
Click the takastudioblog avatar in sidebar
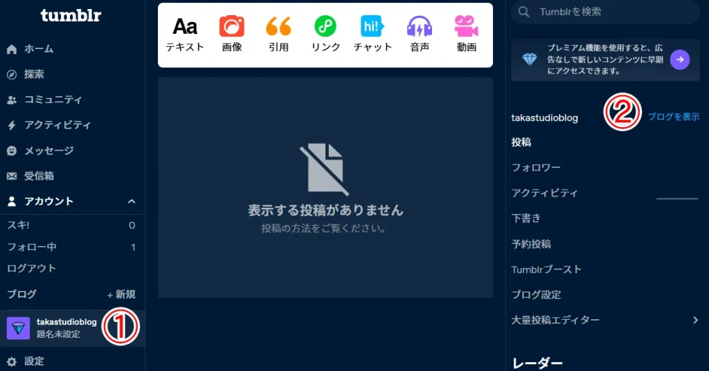[18, 328]
